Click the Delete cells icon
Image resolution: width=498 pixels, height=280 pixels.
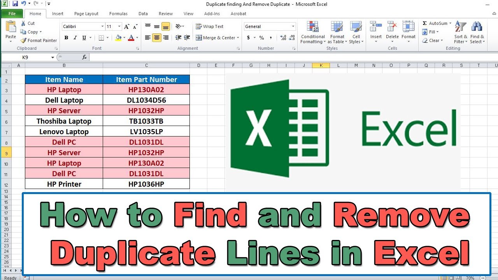coord(392,27)
